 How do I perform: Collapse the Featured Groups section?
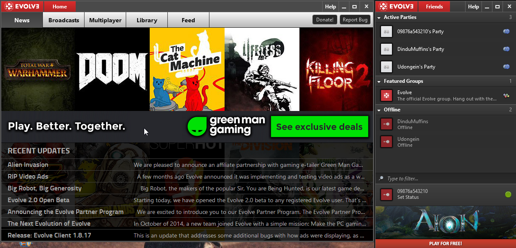click(379, 82)
